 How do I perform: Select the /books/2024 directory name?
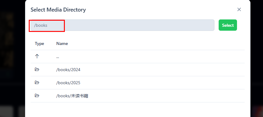[x=68, y=70]
